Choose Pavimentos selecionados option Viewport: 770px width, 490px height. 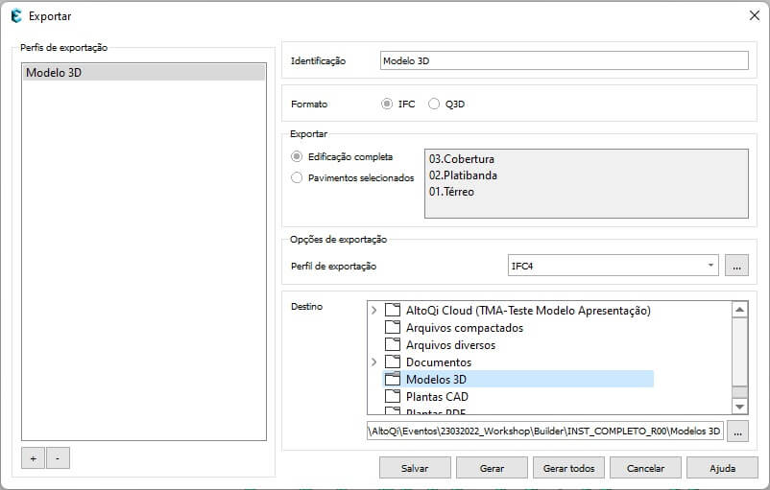tap(297, 177)
